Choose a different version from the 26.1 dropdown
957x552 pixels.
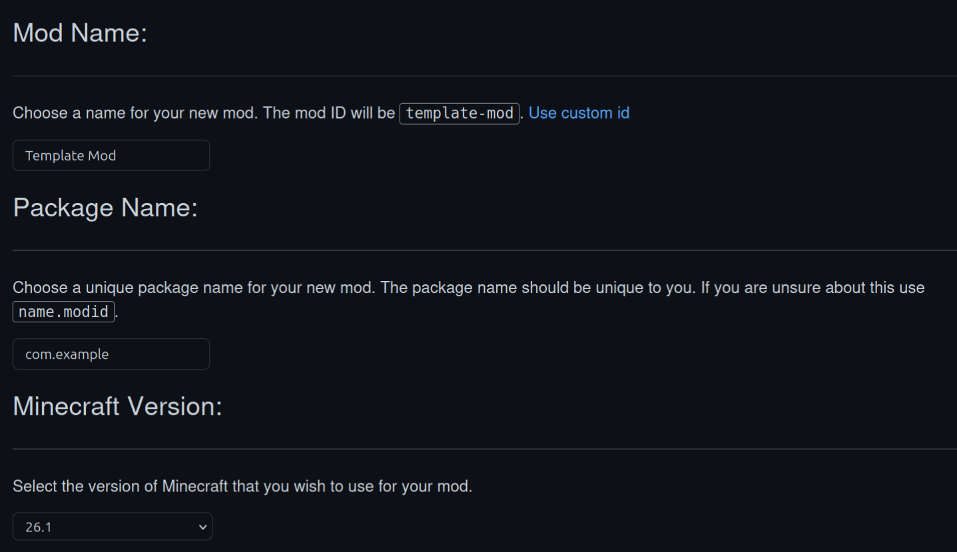tap(112, 526)
